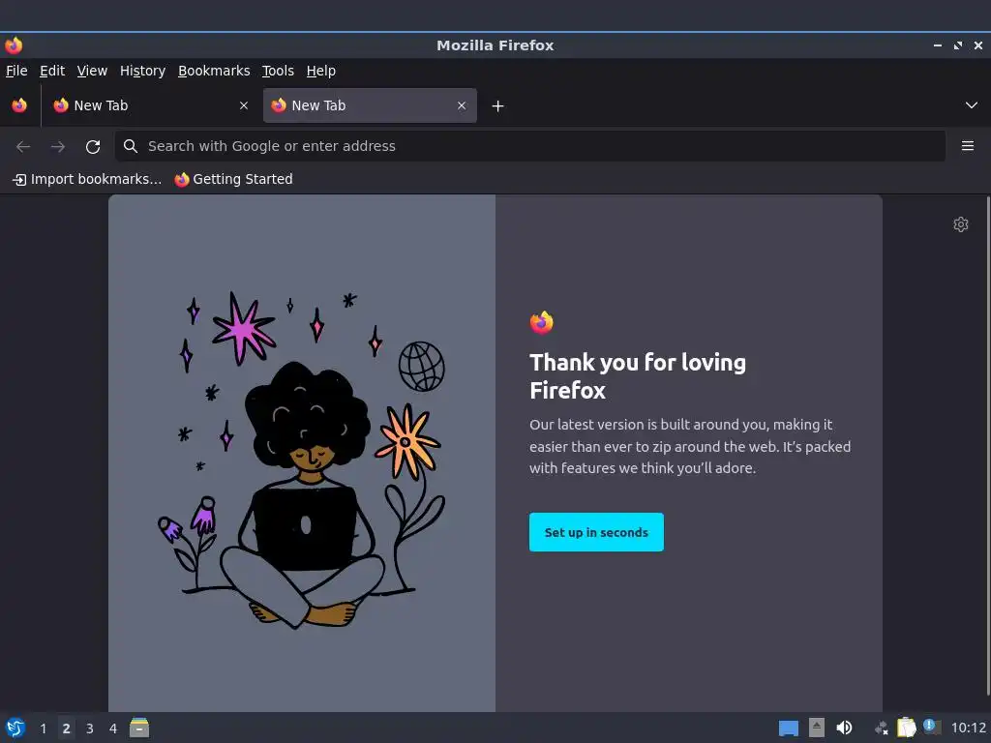
Task: Click the 10:12 clock in the taskbar
Action: point(968,728)
